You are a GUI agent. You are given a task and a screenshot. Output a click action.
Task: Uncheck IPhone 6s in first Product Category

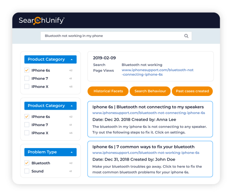pos(27,70)
